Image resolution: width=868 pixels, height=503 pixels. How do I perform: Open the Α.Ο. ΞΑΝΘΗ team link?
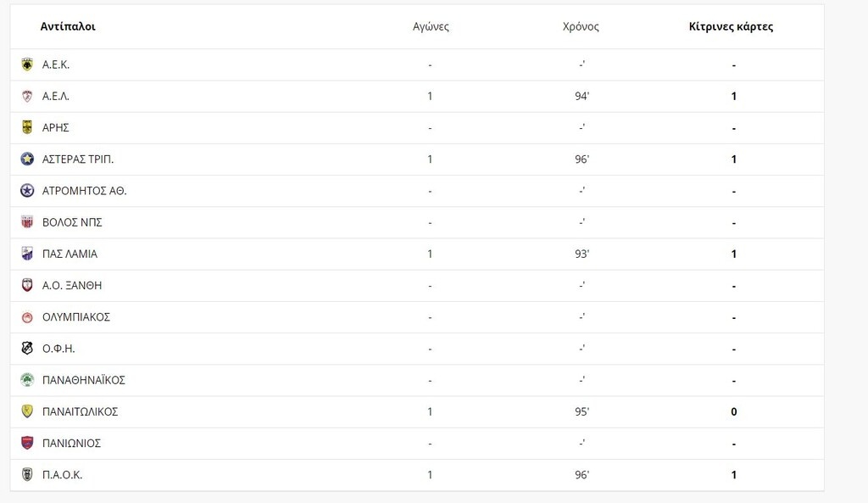[72, 286]
